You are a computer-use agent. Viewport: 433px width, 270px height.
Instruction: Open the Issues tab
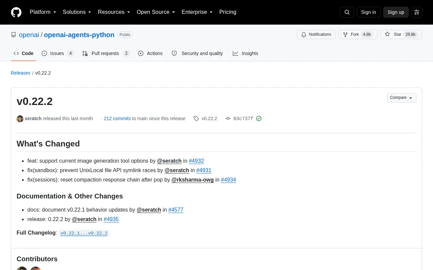click(x=58, y=53)
